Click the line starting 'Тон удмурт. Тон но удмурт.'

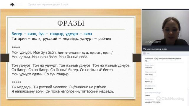pyautogui.click(x=71, y=66)
